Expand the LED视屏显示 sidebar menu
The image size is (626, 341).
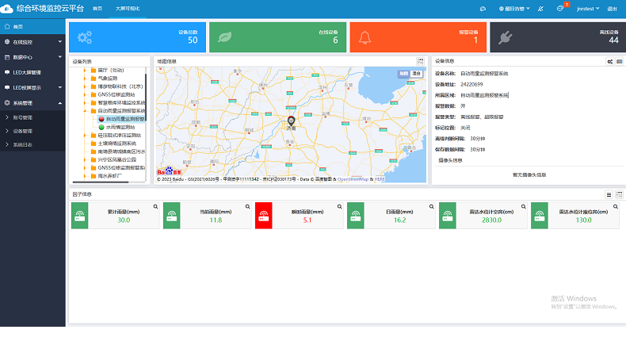(32, 87)
